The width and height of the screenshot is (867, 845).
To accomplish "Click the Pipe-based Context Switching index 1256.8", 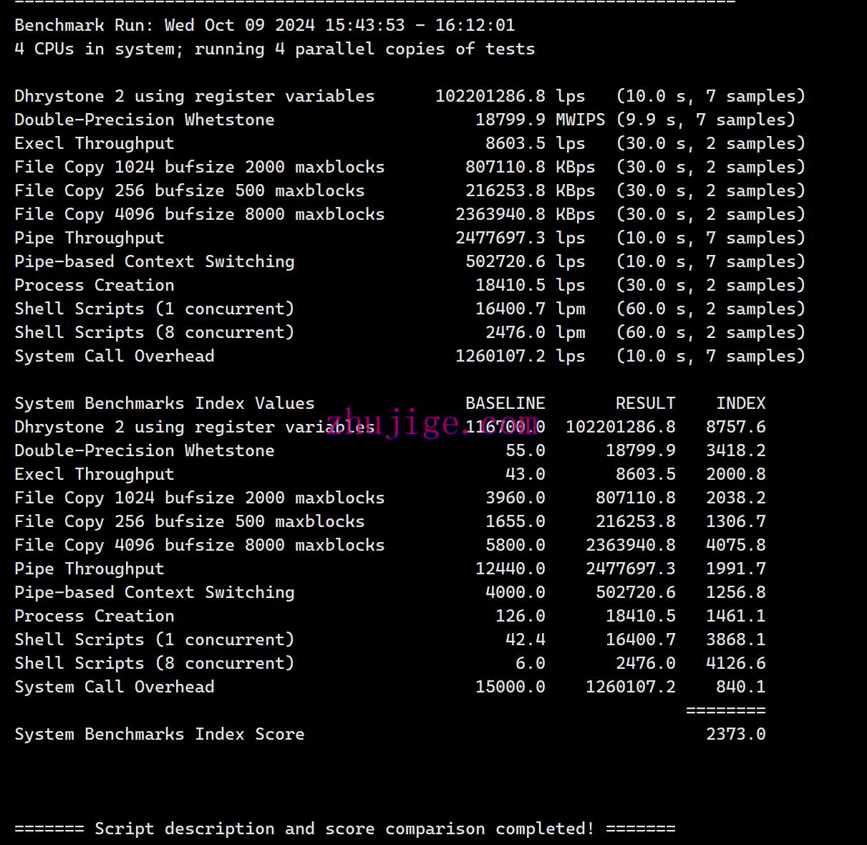I will click(735, 592).
